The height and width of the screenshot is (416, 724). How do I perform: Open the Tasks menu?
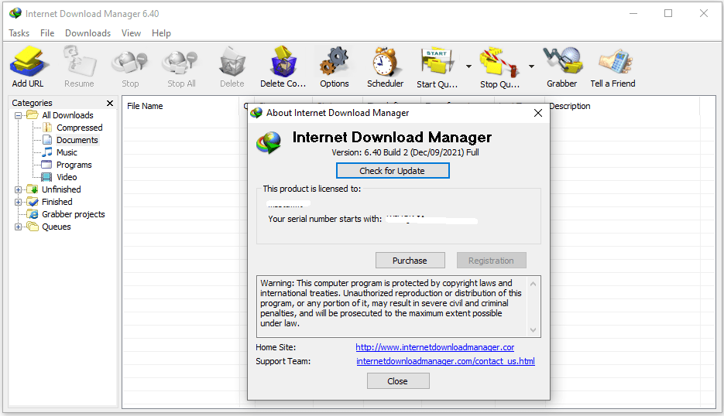click(x=19, y=33)
